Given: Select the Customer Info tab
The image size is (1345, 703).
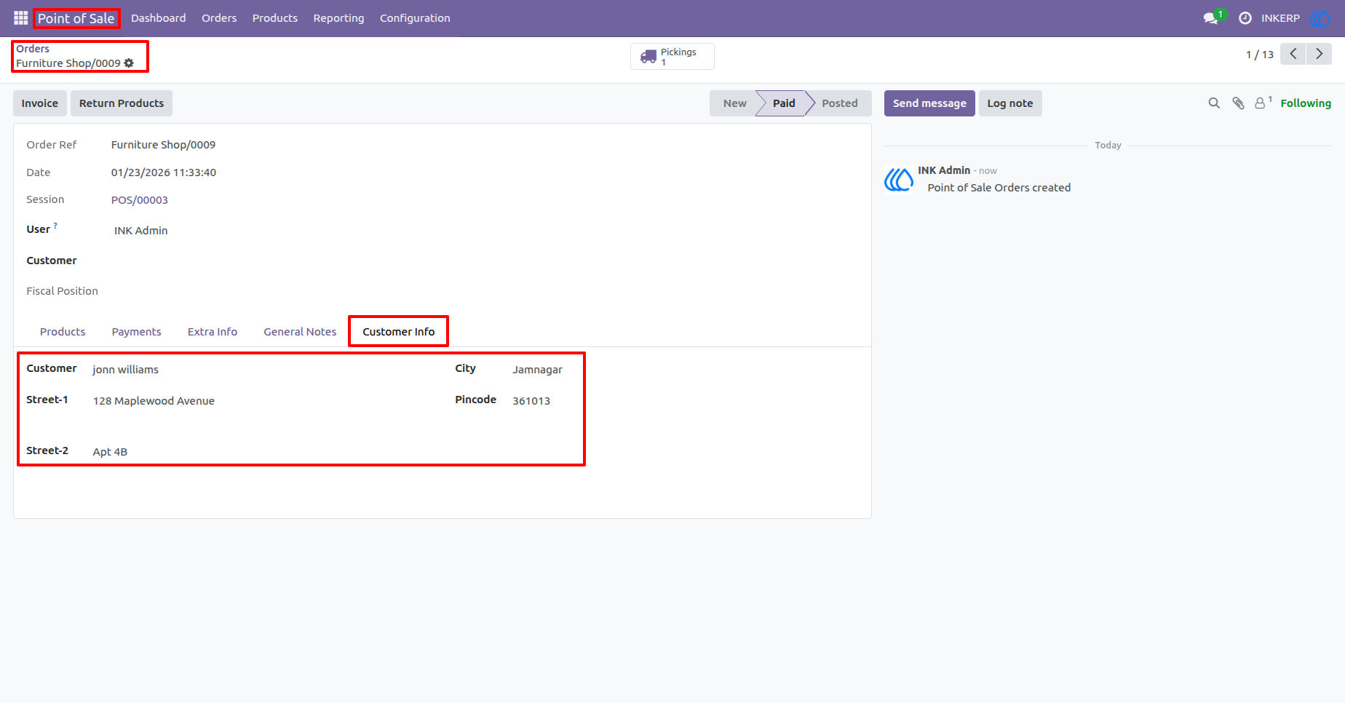Looking at the screenshot, I should click(x=398, y=332).
